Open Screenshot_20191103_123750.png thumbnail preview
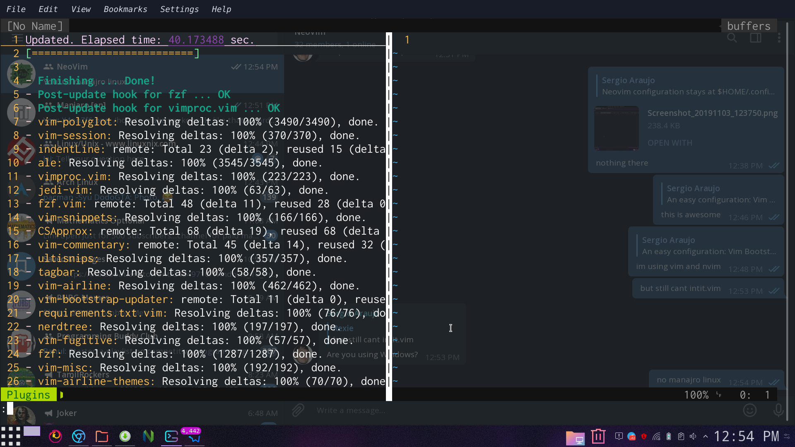The height and width of the screenshot is (447, 795). (617, 128)
